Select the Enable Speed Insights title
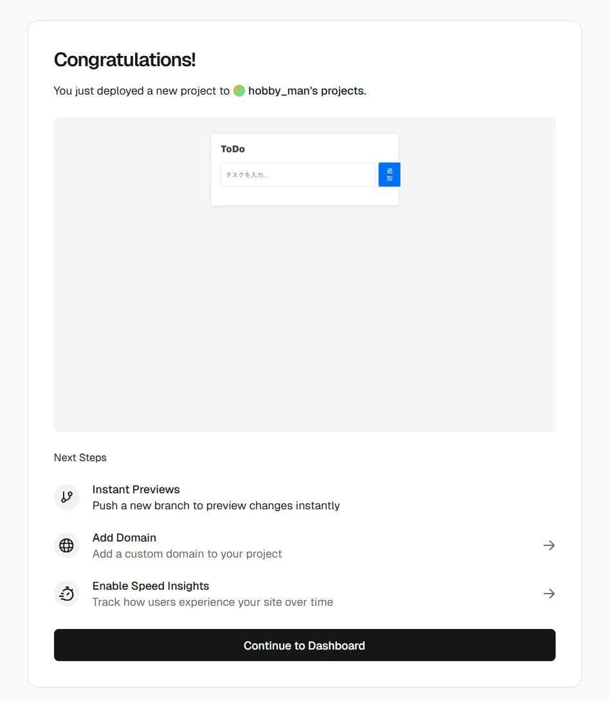The image size is (609, 701). click(x=150, y=586)
